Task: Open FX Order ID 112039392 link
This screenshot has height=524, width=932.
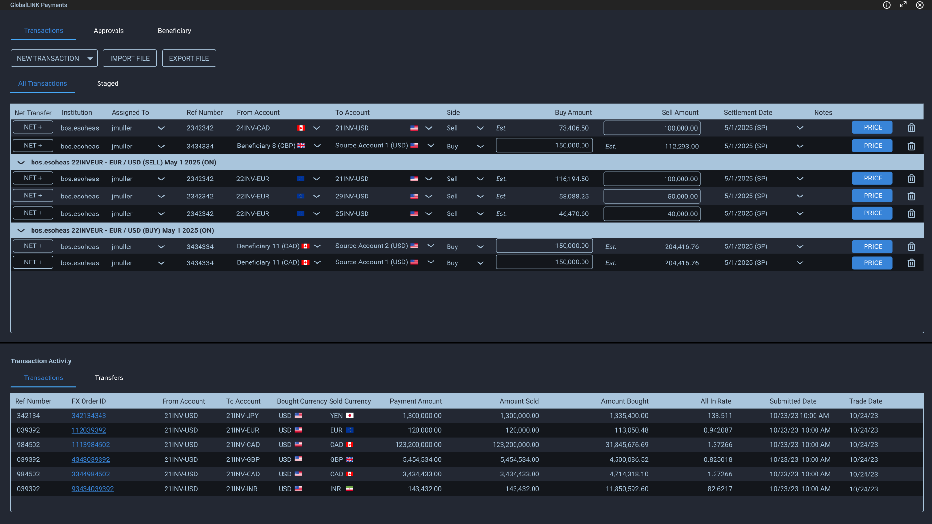Action: [89, 430]
